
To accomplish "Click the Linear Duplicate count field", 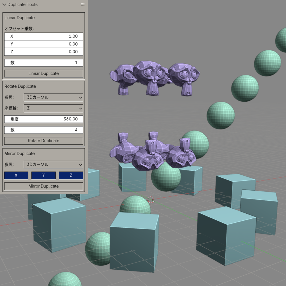I will tap(44, 63).
